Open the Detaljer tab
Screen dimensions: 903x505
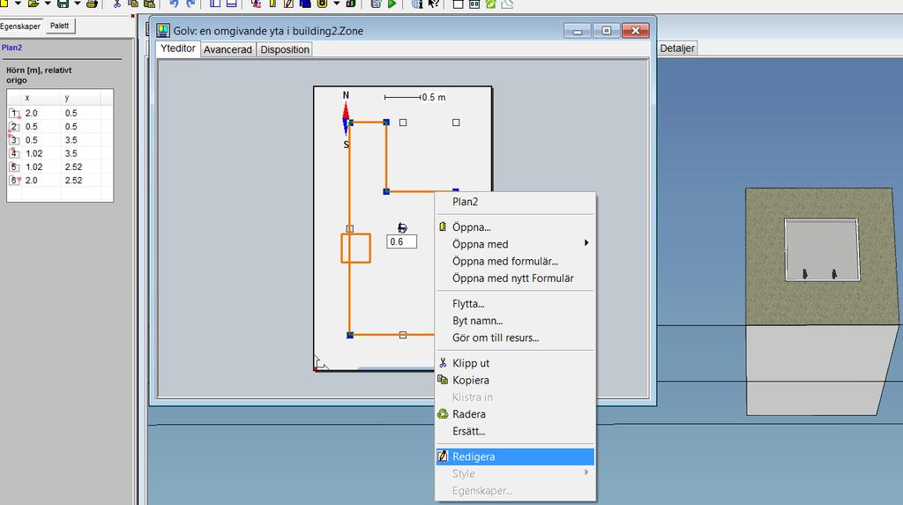(677, 48)
